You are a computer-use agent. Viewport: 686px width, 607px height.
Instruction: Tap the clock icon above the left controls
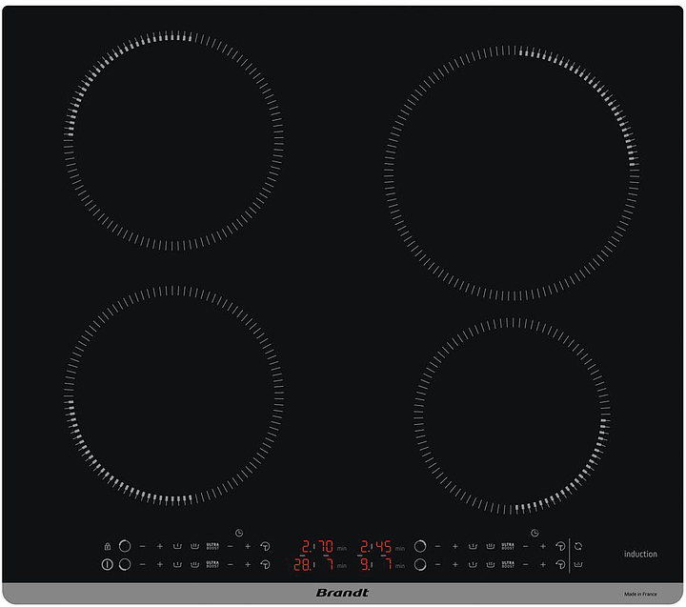[x=238, y=533]
